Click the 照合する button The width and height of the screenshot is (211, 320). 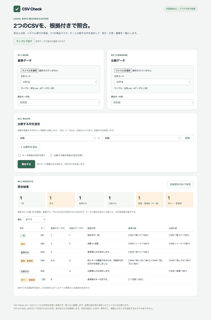26,164
